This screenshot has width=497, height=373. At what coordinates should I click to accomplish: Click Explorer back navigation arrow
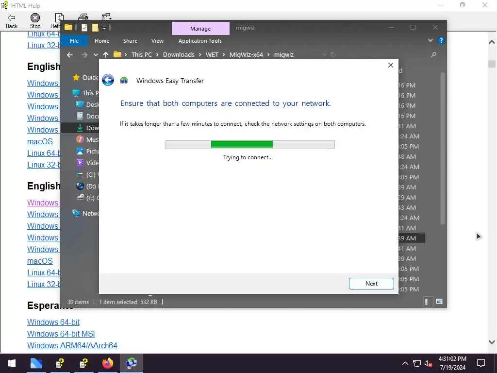point(70,55)
